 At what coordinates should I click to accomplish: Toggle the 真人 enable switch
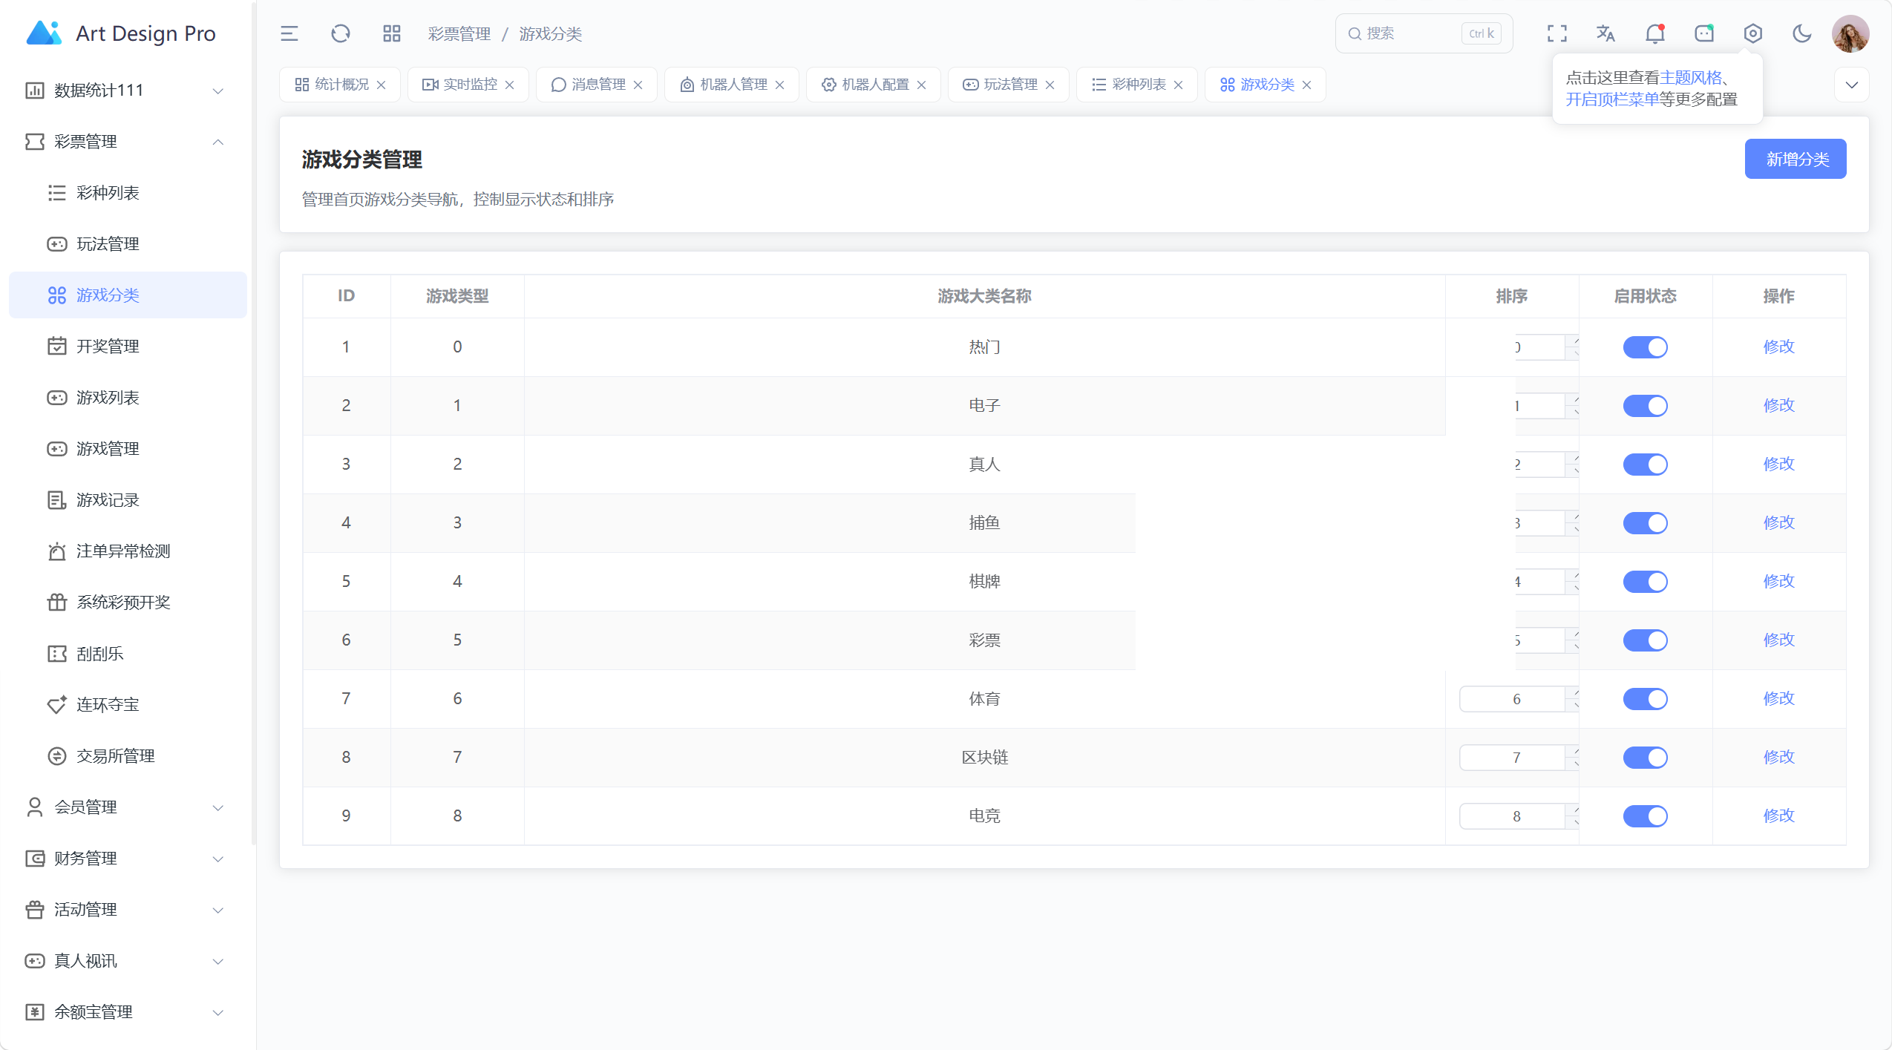(x=1645, y=464)
